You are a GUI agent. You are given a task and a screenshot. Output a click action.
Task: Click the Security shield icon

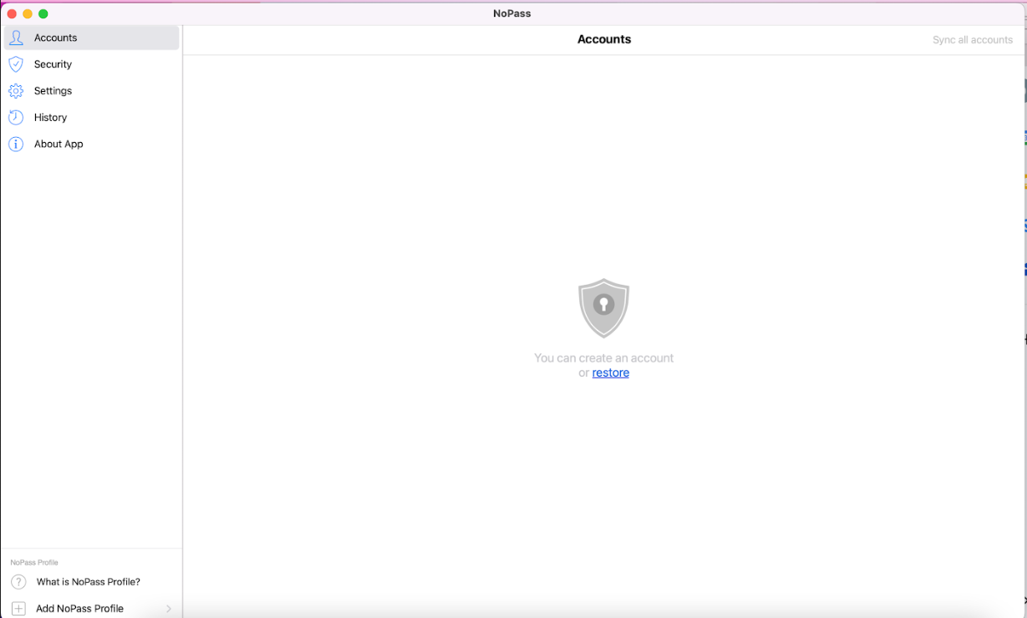point(16,64)
